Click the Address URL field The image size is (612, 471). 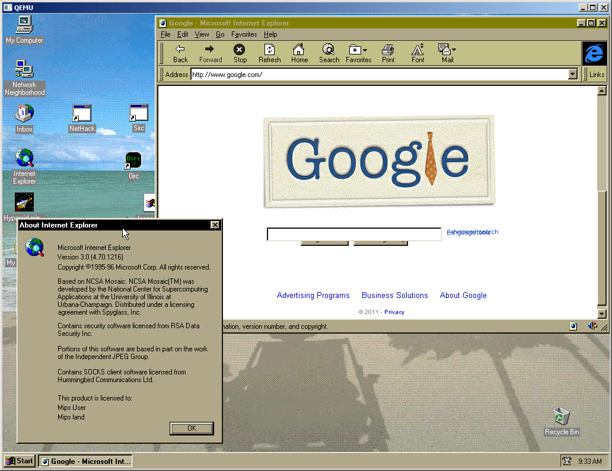pos(380,74)
